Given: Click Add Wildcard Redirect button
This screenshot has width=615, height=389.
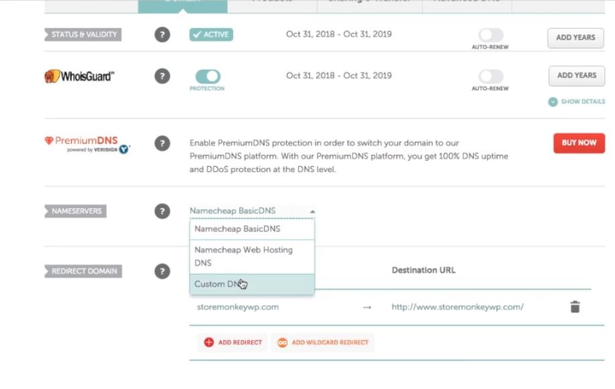Looking at the screenshot, I should point(322,342).
